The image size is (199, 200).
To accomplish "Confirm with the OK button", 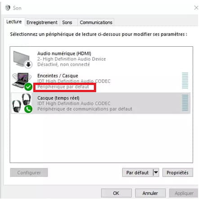I will (x=116, y=193).
